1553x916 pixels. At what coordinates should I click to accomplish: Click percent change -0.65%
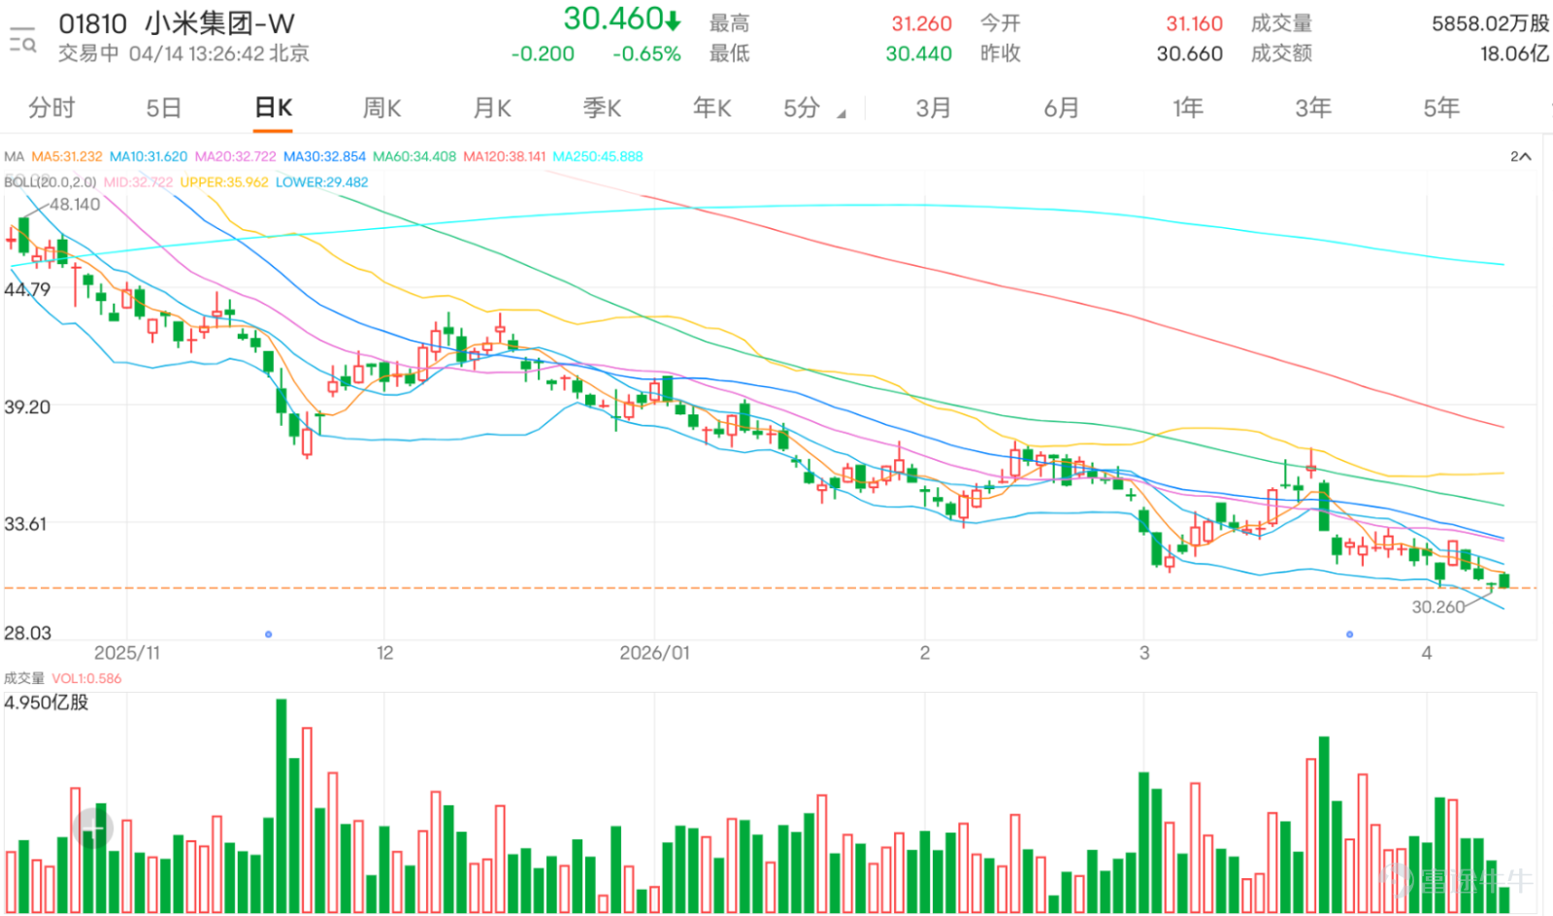click(646, 54)
